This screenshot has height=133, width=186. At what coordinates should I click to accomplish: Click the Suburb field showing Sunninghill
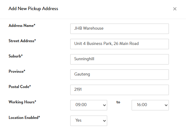point(119,59)
